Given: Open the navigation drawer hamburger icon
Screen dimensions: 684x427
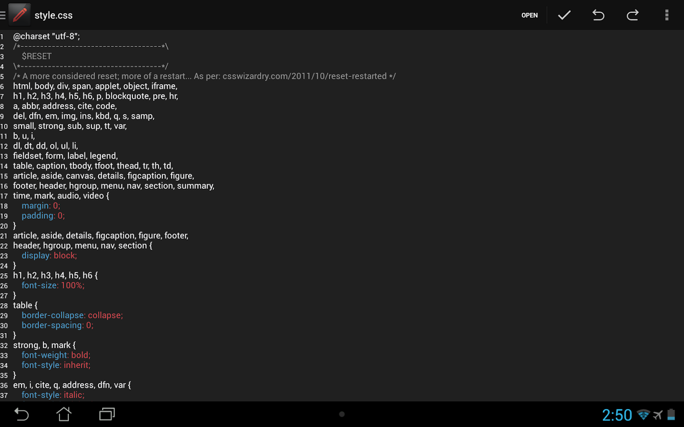Looking at the screenshot, I should [x=3, y=15].
